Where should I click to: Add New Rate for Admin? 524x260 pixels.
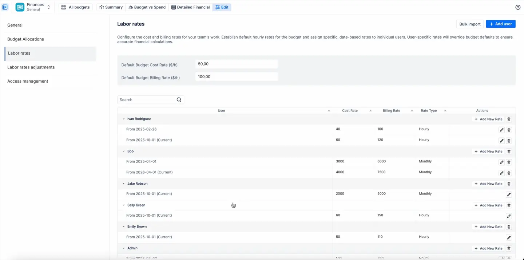[x=488, y=248]
